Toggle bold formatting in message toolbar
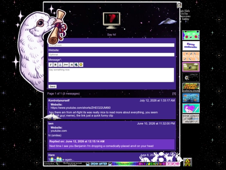 (55, 65)
